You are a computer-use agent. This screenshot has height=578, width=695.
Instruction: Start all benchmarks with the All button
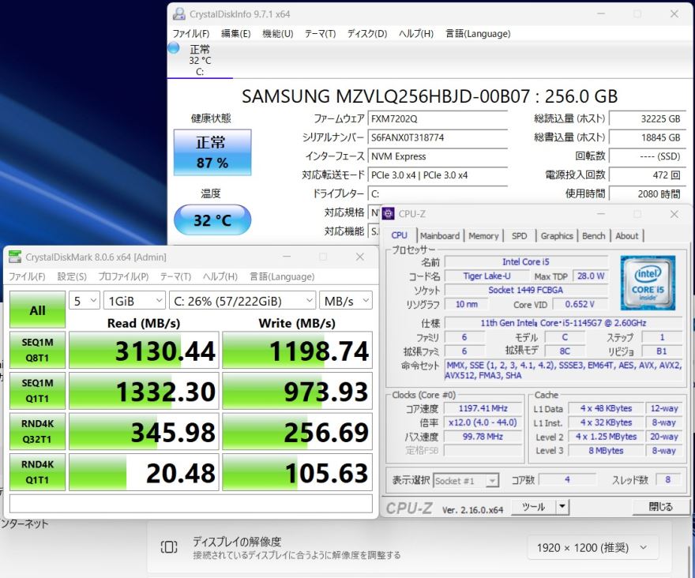(x=37, y=310)
